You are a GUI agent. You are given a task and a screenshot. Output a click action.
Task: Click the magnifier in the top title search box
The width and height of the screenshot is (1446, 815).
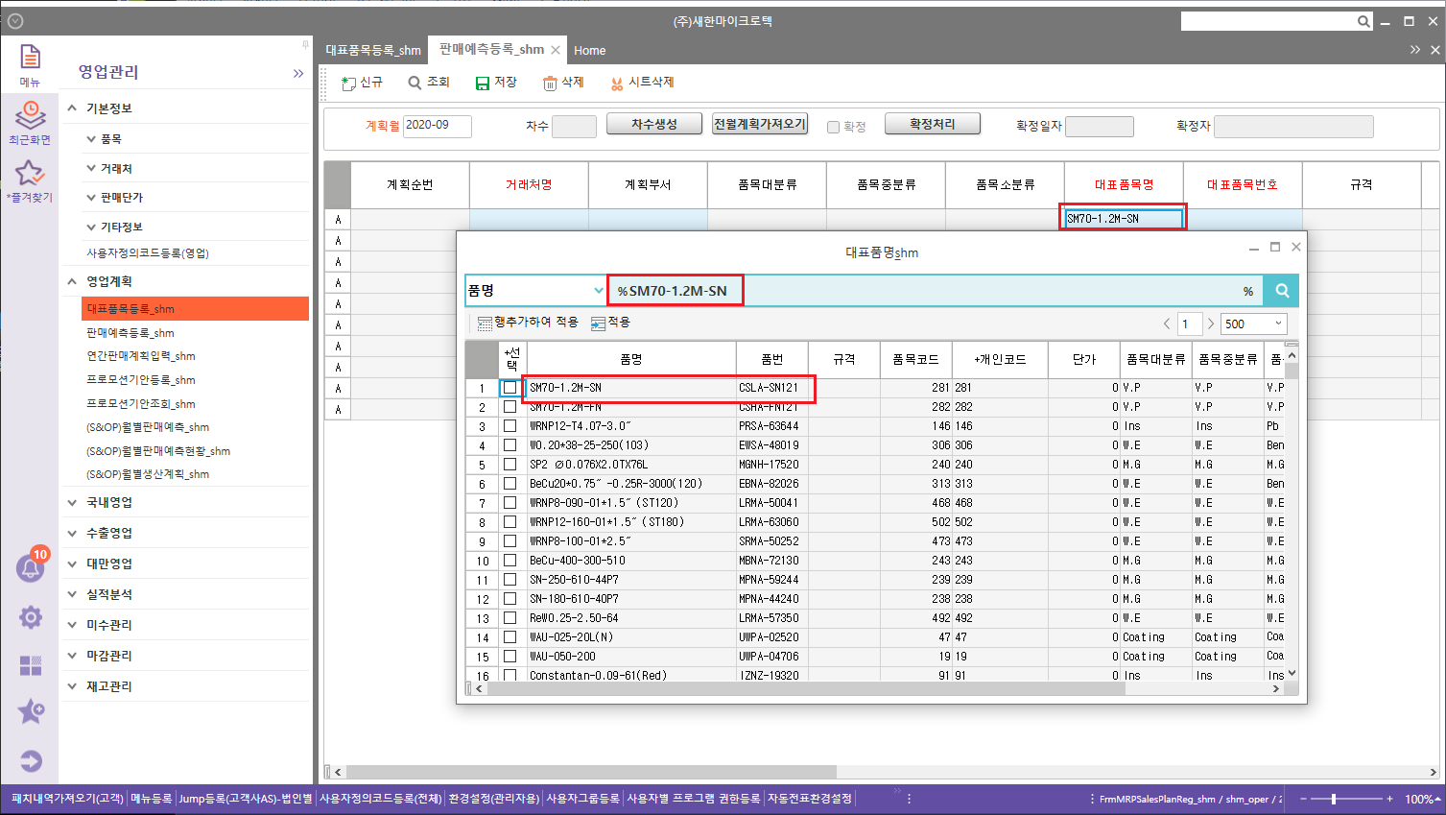1363,21
